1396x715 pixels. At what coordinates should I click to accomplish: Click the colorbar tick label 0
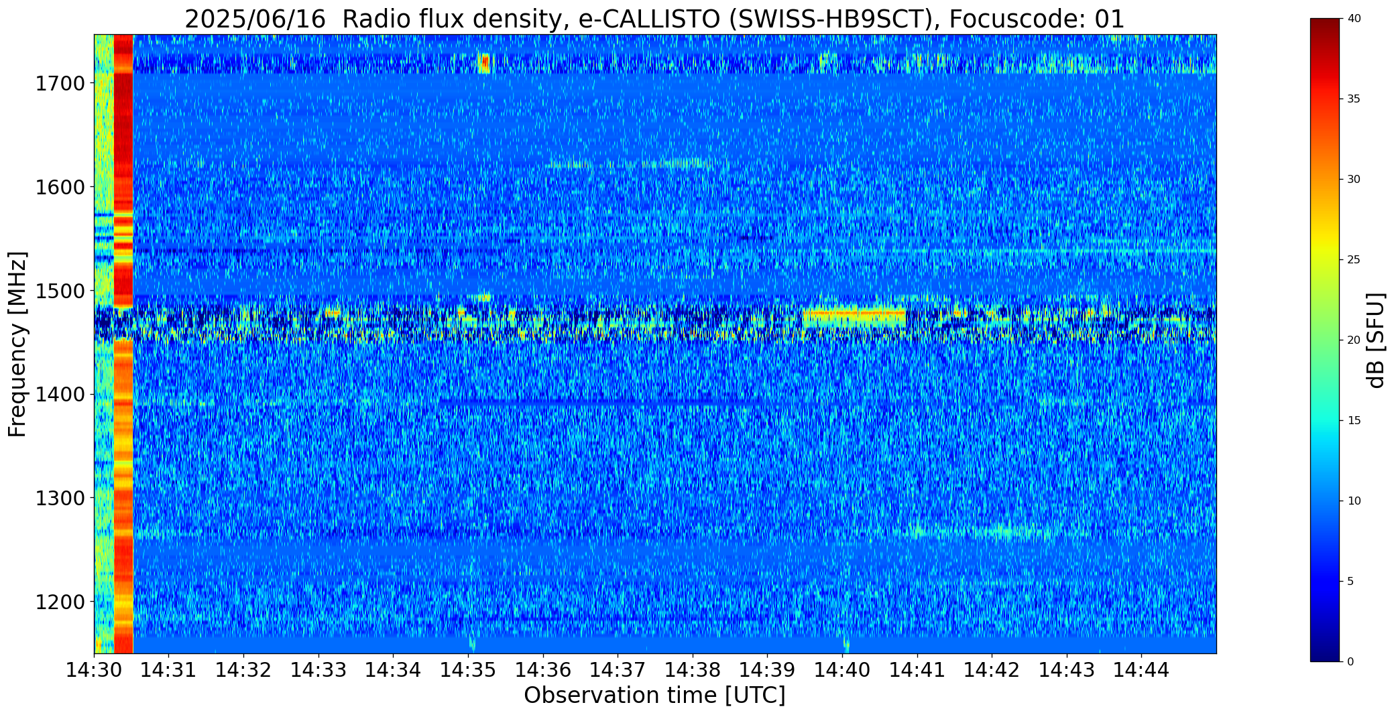tap(1350, 662)
